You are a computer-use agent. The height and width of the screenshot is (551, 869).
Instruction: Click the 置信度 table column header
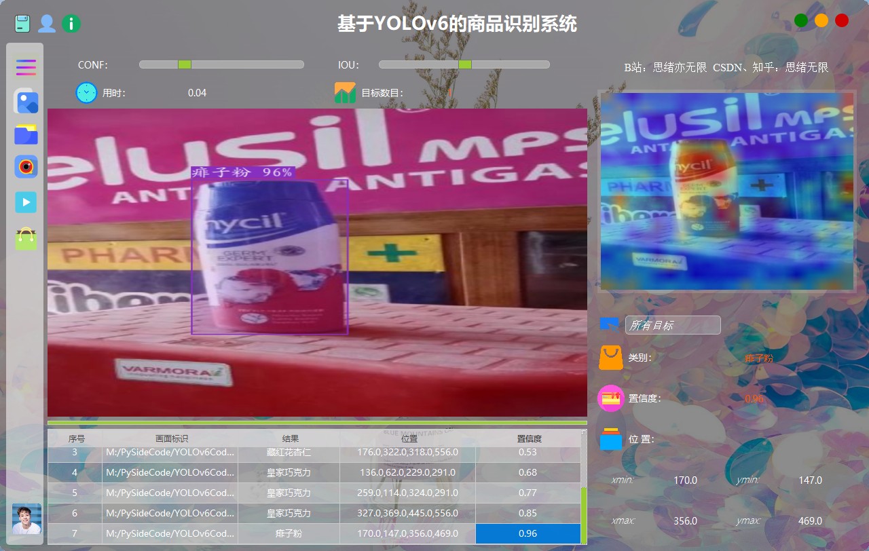pos(529,439)
